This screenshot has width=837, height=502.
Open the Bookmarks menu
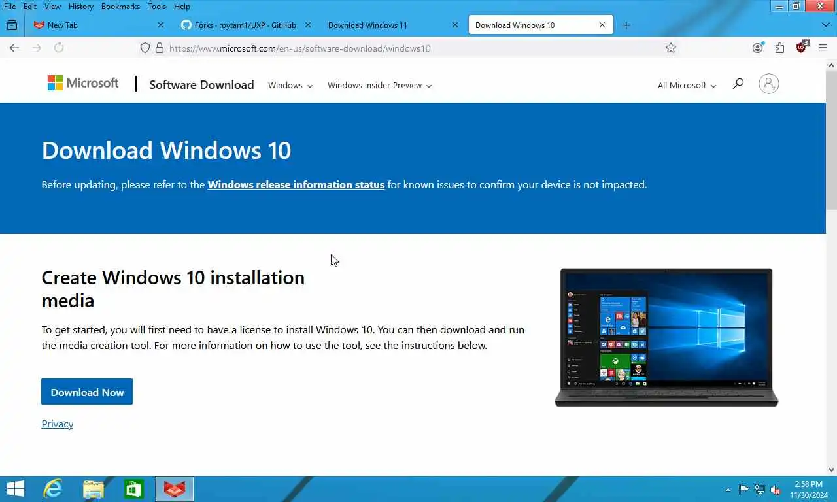120,7
